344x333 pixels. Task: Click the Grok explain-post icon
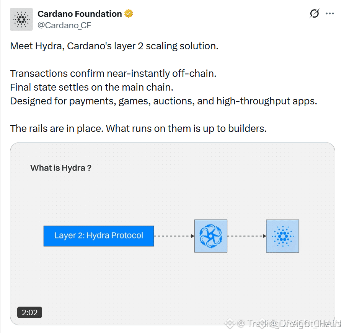click(x=314, y=14)
